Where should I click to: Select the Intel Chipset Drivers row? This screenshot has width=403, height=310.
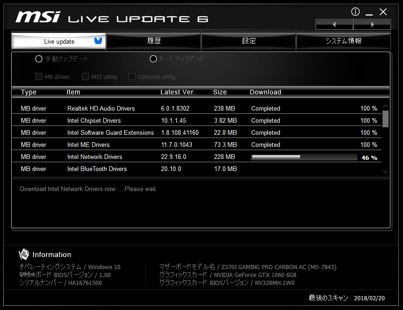pyautogui.click(x=197, y=120)
